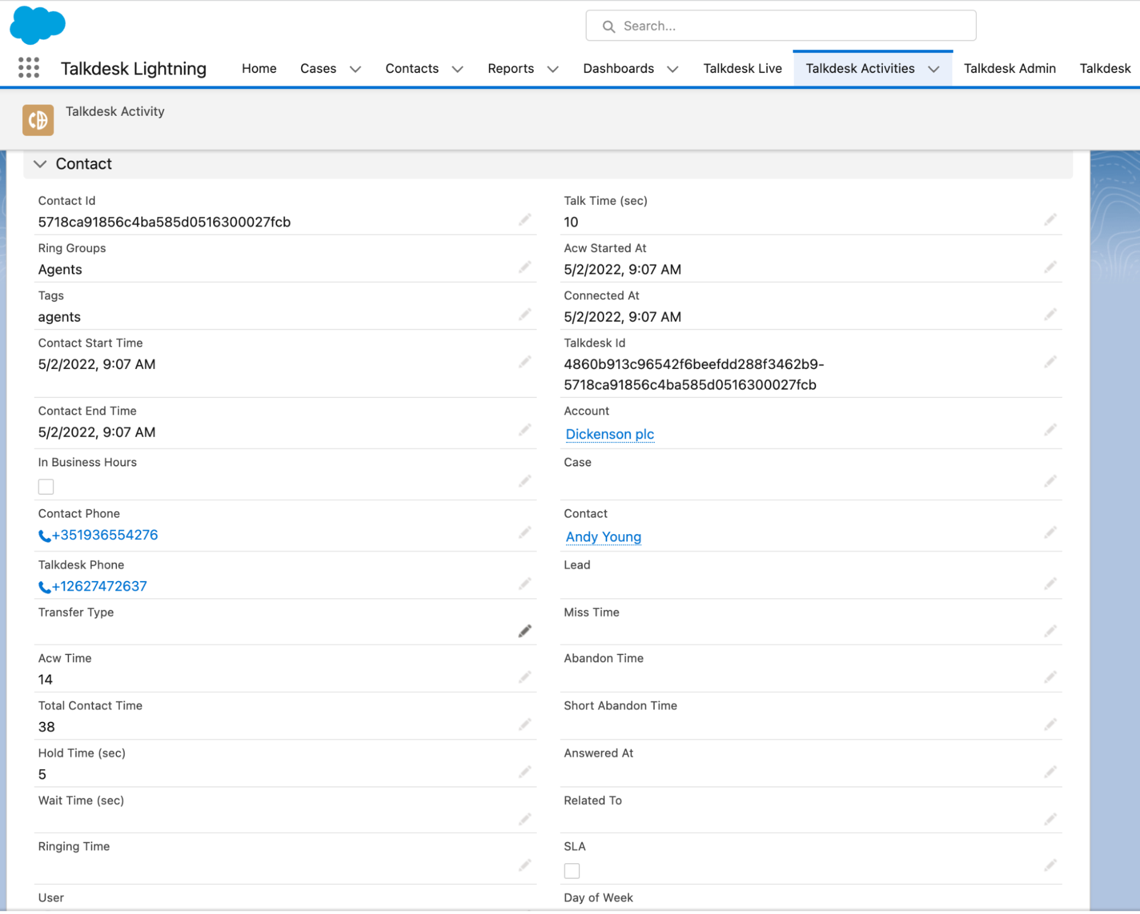The image size is (1140, 914).
Task: Switch to the Talkdesk Live tab
Action: (743, 68)
